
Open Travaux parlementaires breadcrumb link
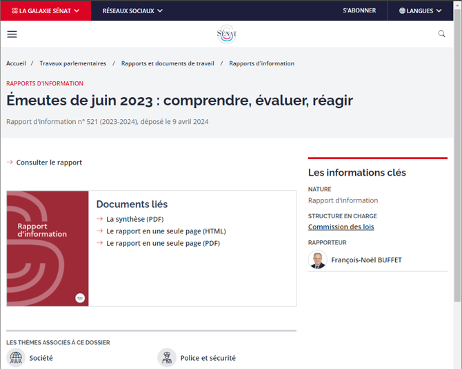pos(73,63)
